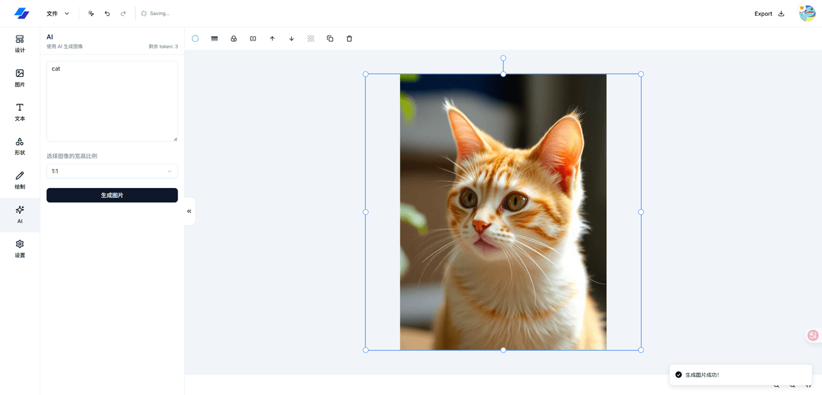The height and width of the screenshot is (395, 822).
Task: Click the redo arrow icon
Action: (123, 14)
